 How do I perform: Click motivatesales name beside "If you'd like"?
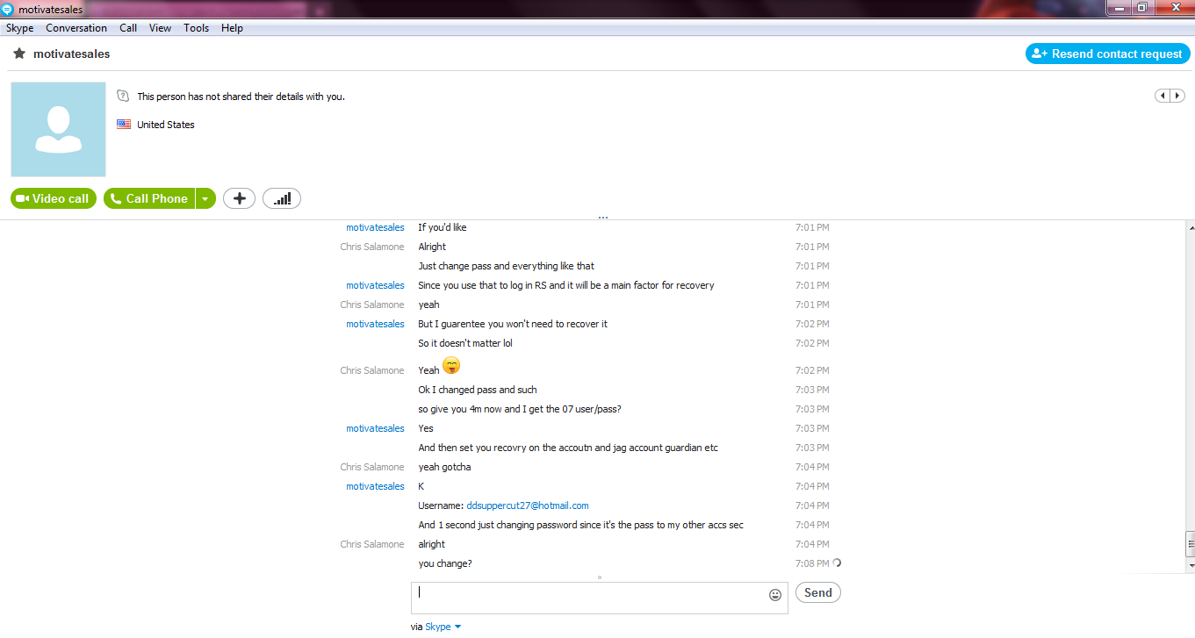coord(375,227)
